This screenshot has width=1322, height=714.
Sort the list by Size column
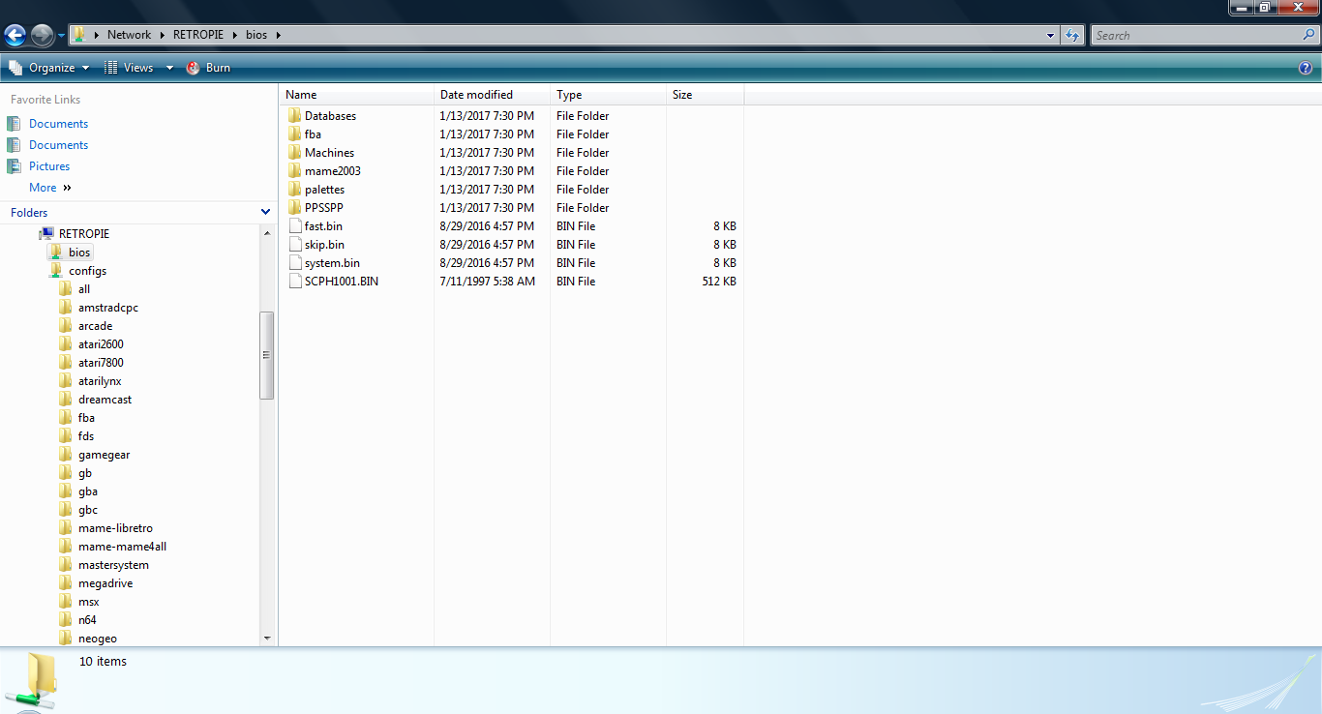[683, 95]
